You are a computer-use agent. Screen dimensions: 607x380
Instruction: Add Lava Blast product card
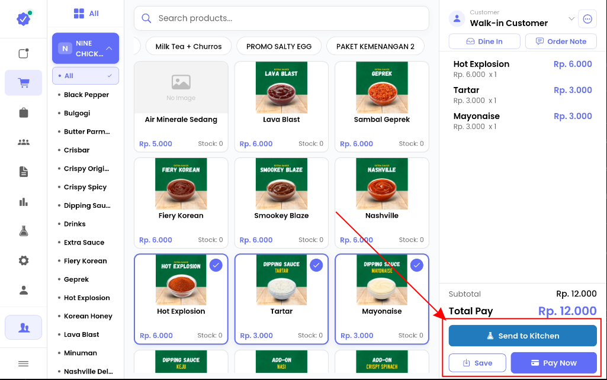(x=281, y=107)
